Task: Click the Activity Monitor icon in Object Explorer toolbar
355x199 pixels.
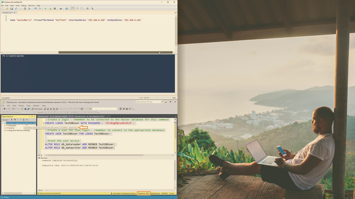Action: point(27,120)
